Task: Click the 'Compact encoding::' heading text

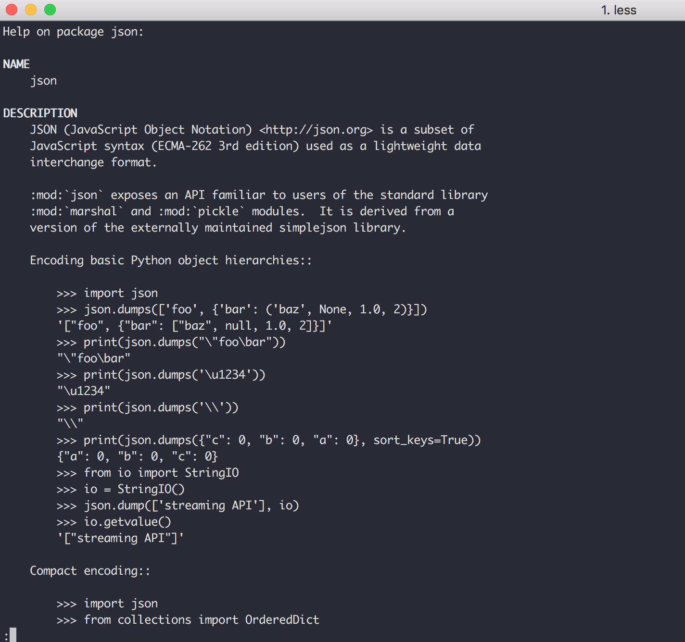Action: coord(90,571)
